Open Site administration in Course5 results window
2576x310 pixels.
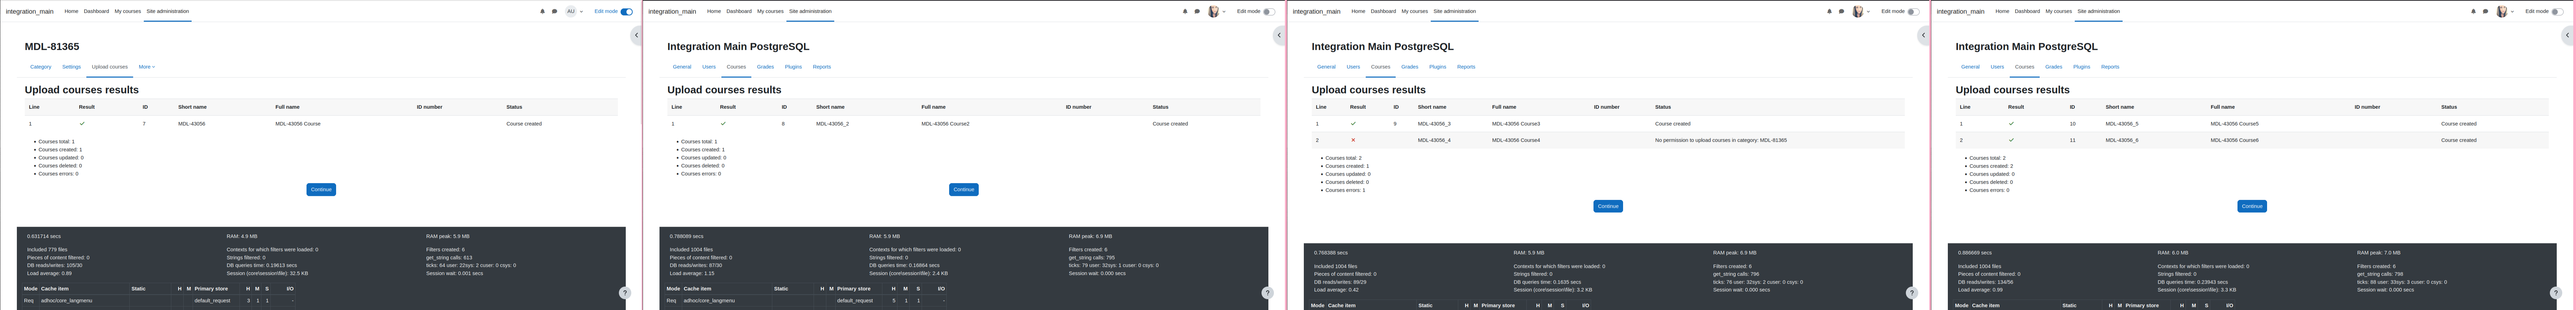pos(2098,11)
